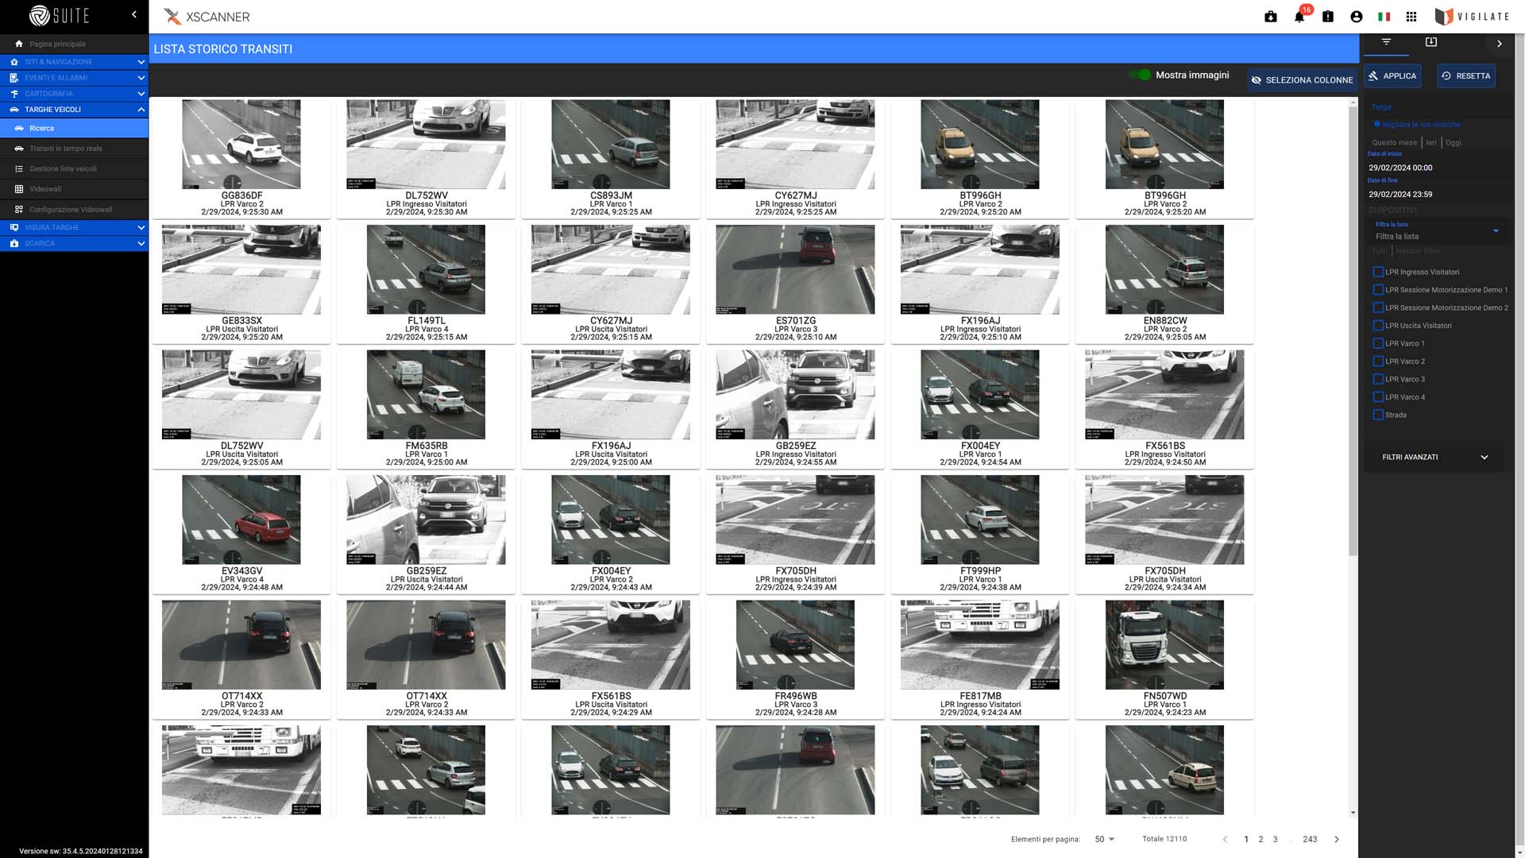Image resolution: width=1525 pixels, height=858 pixels.
Task: Check the LPR Uscita Visitatori checkbox
Action: coord(1378,326)
